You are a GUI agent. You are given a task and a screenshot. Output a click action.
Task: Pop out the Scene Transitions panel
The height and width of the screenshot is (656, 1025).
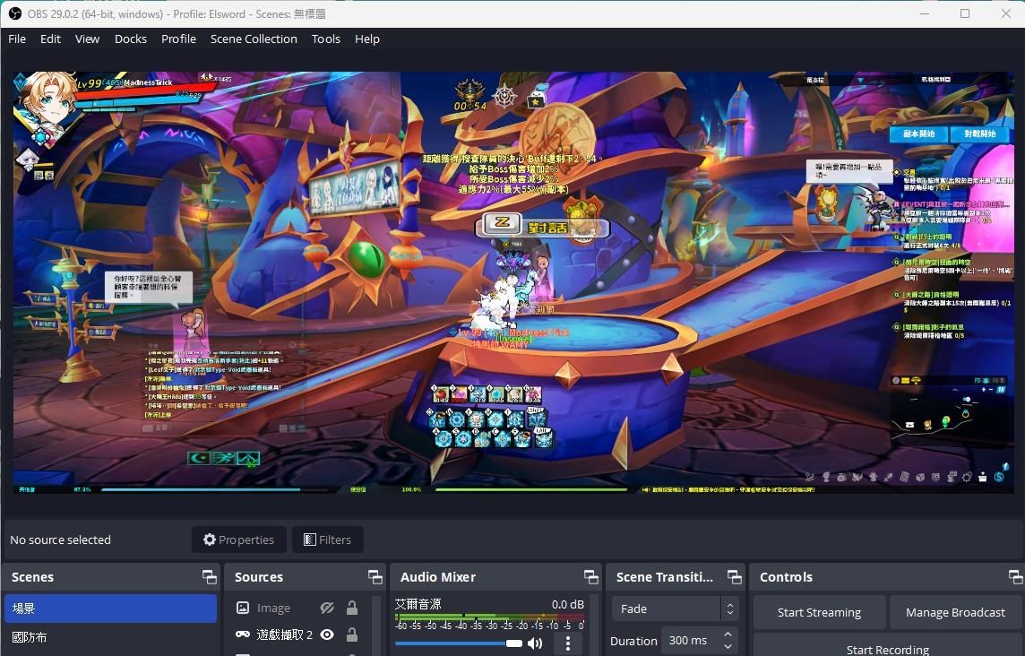tap(734, 576)
